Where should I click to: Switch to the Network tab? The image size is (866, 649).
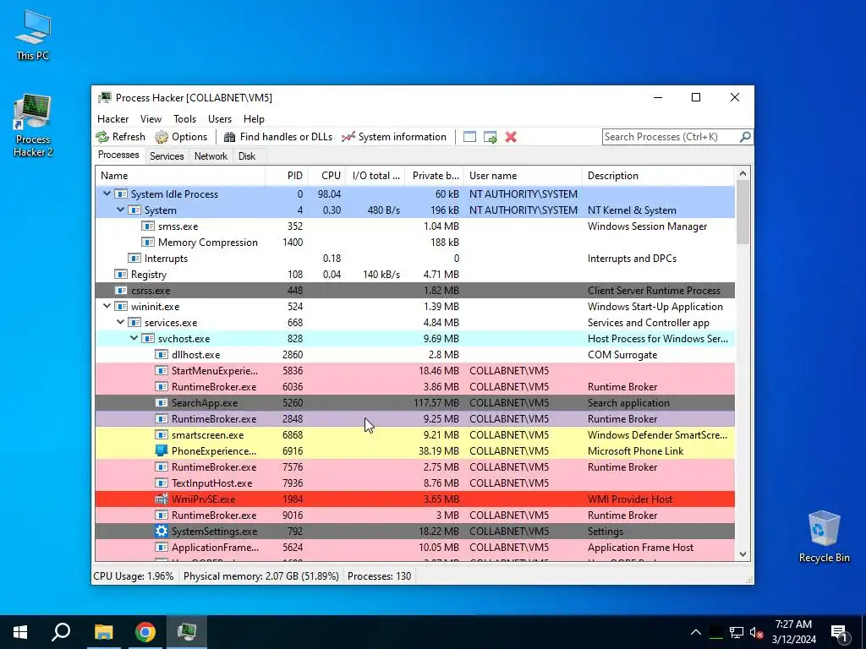[x=211, y=156]
